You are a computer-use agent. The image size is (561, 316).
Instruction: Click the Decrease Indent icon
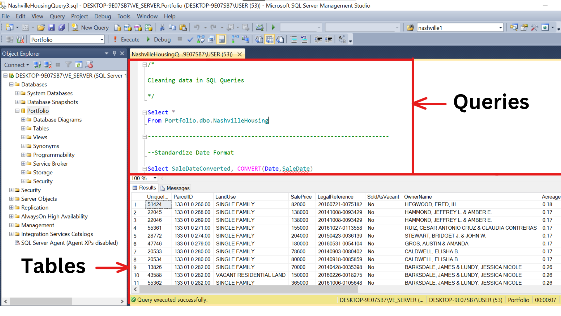[x=318, y=39]
